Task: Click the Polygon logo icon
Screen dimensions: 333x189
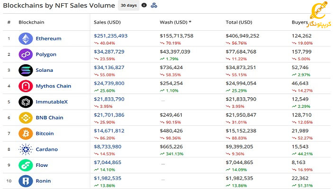Action: [x=26, y=54]
